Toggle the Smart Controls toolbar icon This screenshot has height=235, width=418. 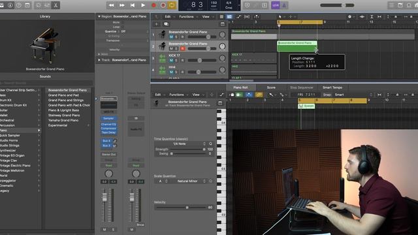(x=39, y=5)
